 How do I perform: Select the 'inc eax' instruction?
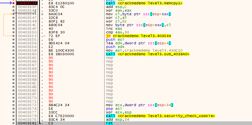(x=114, y=29)
